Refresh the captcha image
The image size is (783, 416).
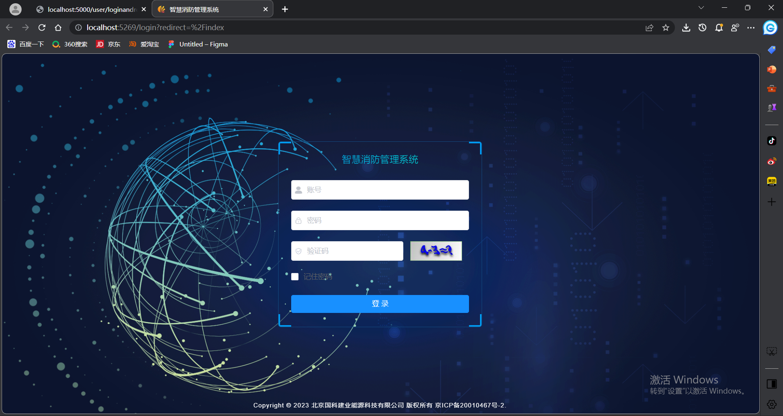point(436,251)
